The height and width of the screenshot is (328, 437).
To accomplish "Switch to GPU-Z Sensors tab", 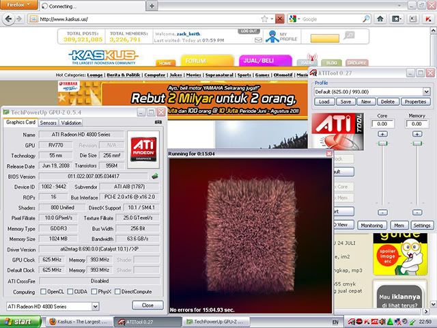I will click(48, 123).
